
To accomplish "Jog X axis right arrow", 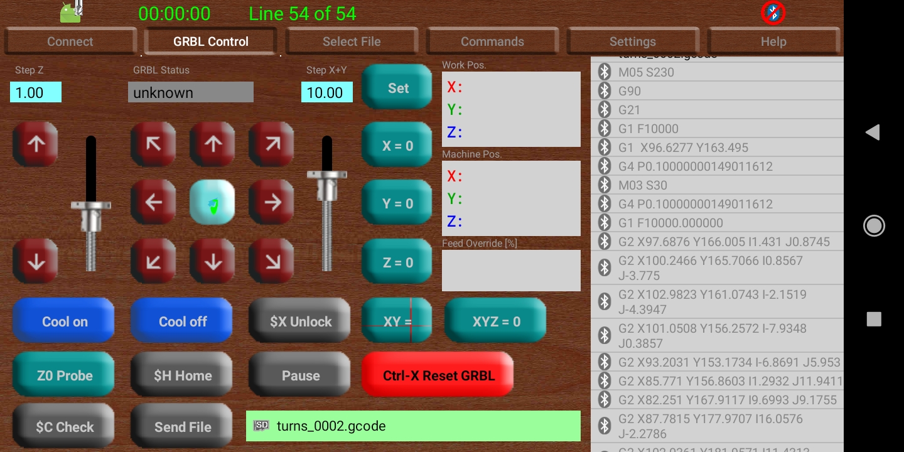I will pyautogui.click(x=272, y=202).
